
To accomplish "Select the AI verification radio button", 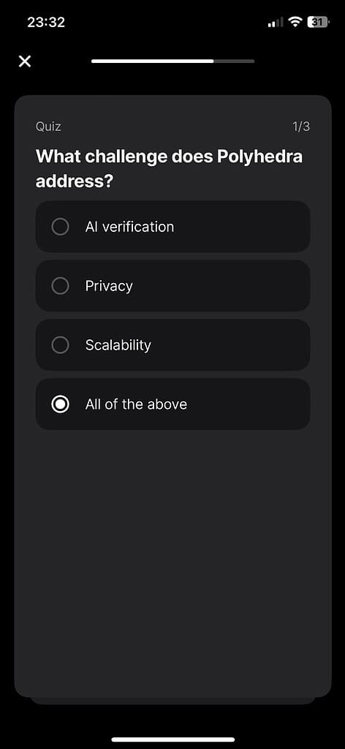I will pyautogui.click(x=60, y=227).
